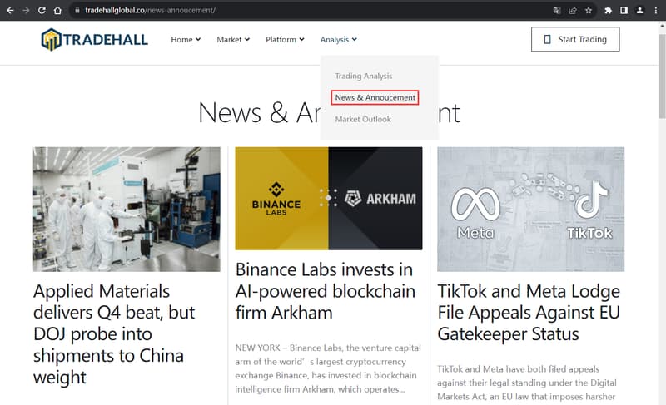Open the TikTok and Meta appeals headline

click(x=529, y=313)
